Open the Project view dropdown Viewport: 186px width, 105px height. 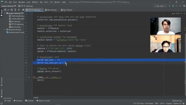click(x=6, y=10)
